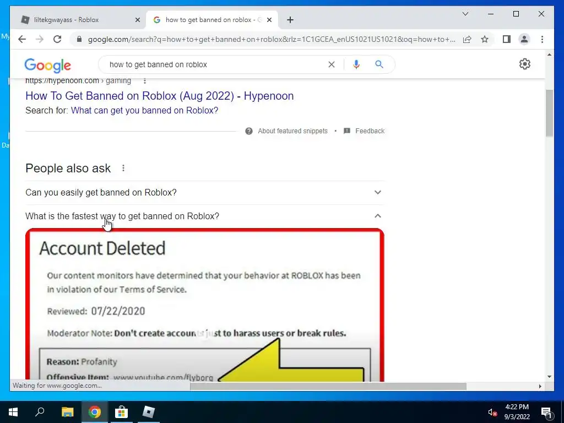Click the People also ask heading
This screenshot has width=564, height=423.
click(x=68, y=169)
